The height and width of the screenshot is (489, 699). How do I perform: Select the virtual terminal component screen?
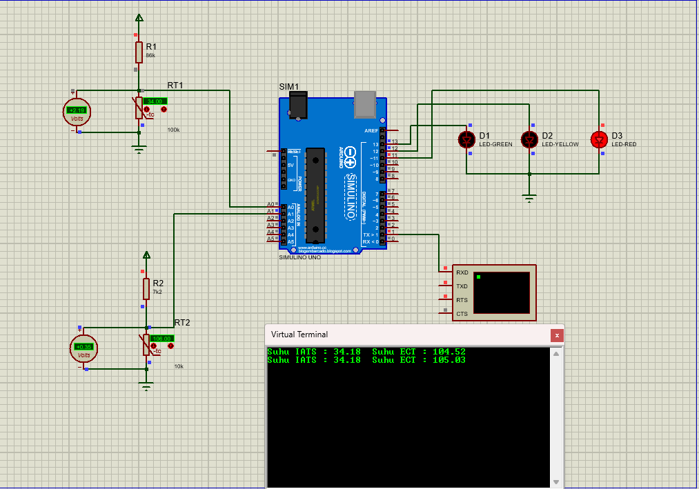tap(502, 293)
